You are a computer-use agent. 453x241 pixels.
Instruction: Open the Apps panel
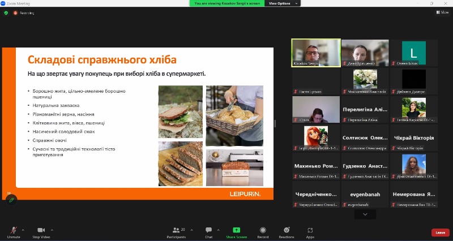click(310, 232)
